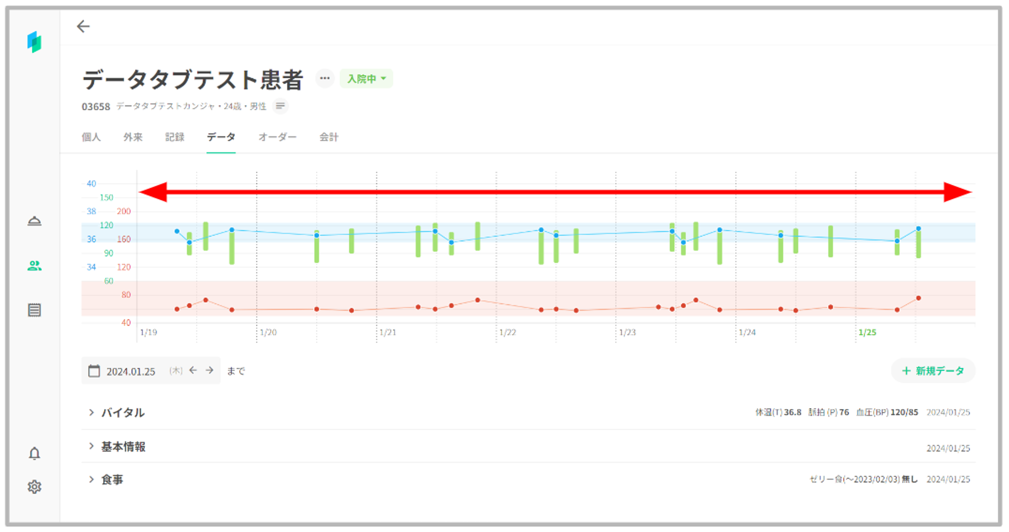Click patient ID 03658

(96, 107)
